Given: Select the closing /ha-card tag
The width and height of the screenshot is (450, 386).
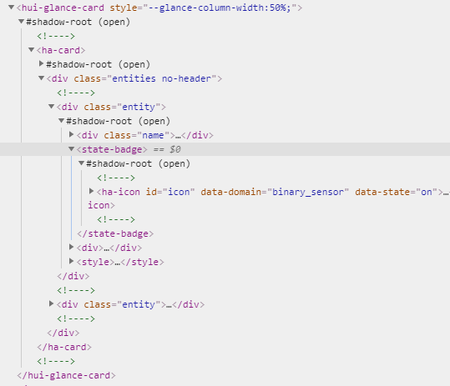Looking at the screenshot, I should (64, 348).
